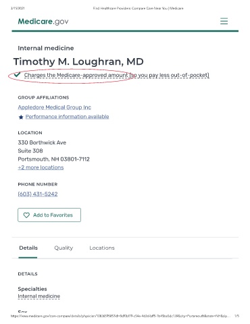
Task: Click the green checkmark icon
Action: (x=17, y=74)
